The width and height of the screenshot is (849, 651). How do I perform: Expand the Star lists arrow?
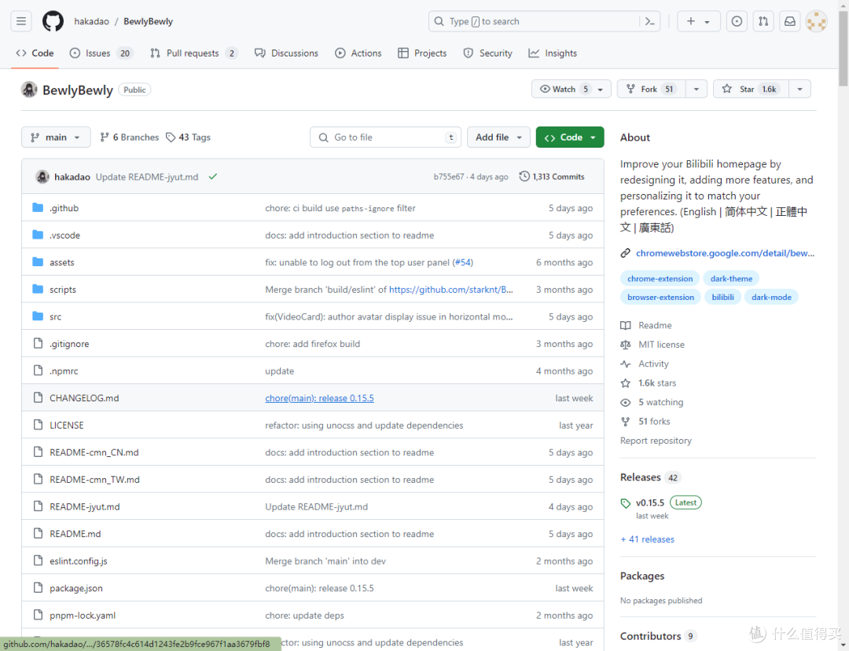tap(799, 90)
